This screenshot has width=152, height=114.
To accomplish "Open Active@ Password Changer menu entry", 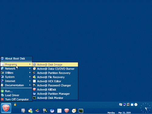I will pos(55,85).
